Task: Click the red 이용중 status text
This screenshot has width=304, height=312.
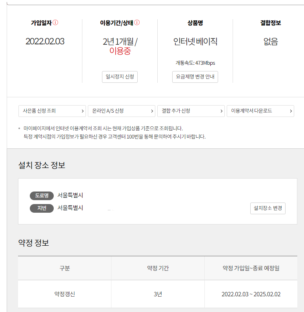Action: click(x=120, y=51)
